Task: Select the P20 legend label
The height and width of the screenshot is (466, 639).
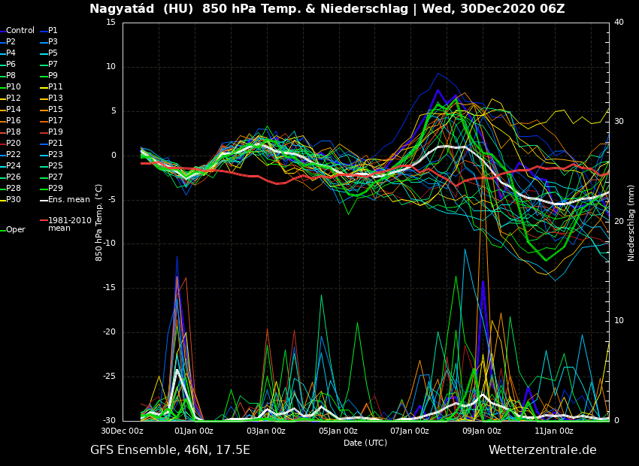Action: click(14, 144)
